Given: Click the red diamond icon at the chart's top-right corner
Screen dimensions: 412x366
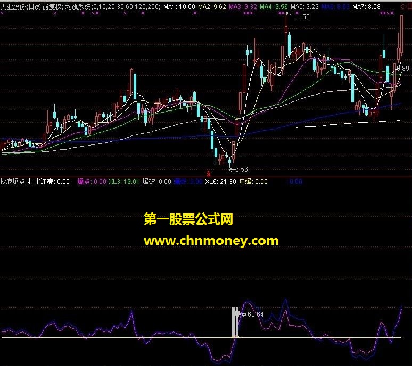Looking at the screenshot, I should [403, 6].
